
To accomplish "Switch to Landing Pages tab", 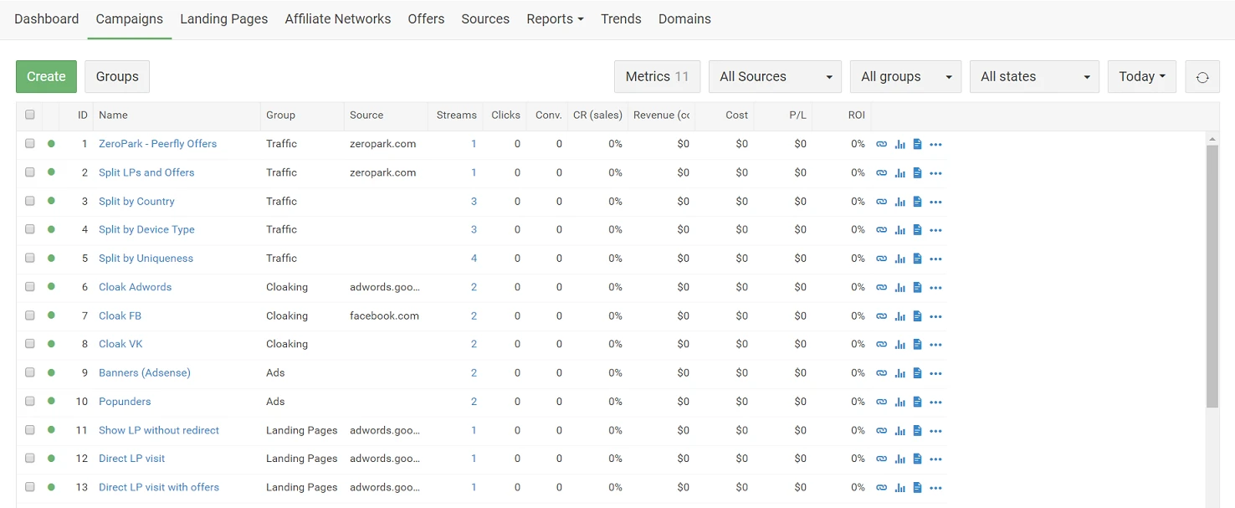I will (224, 18).
